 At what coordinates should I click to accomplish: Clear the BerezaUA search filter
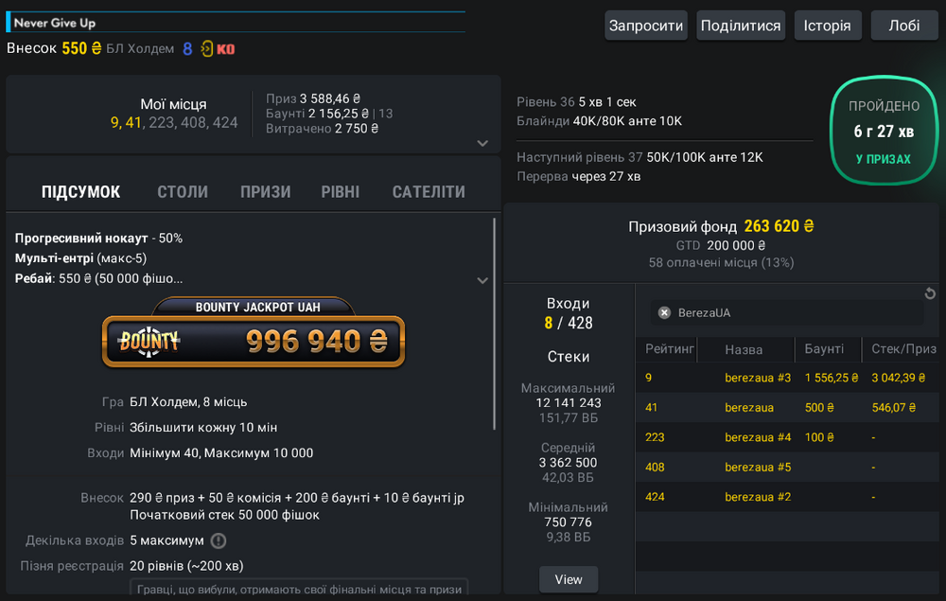664,312
